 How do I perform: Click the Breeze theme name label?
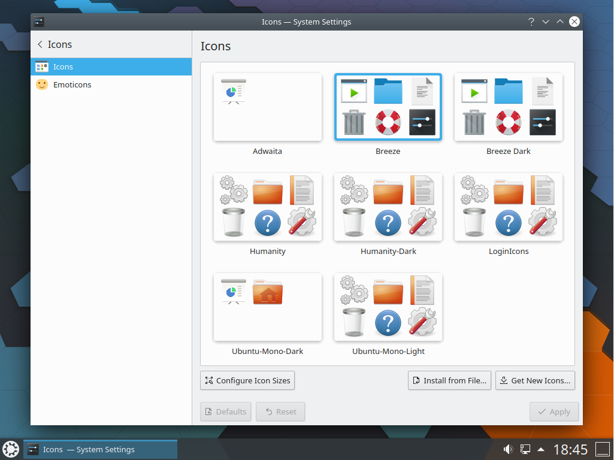point(388,151)
